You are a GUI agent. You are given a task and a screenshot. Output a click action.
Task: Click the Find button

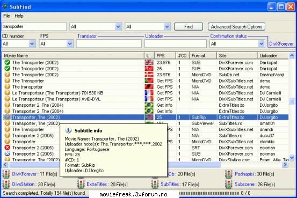click(x=189, y=27)
